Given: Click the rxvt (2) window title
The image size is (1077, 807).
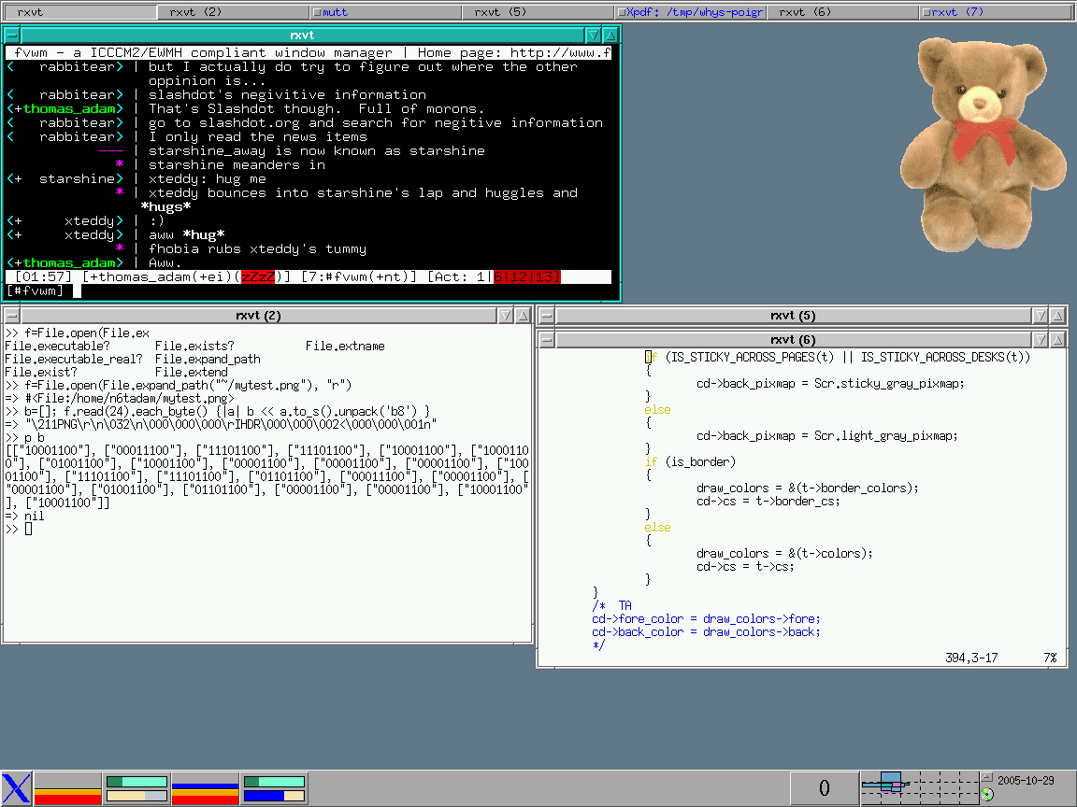Looking at the screenshot, I should point(258,316).
